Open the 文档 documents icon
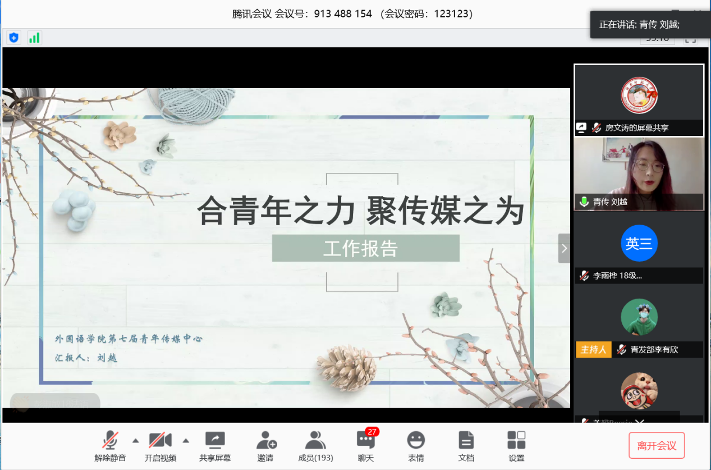711x470 pixels. 466,446
